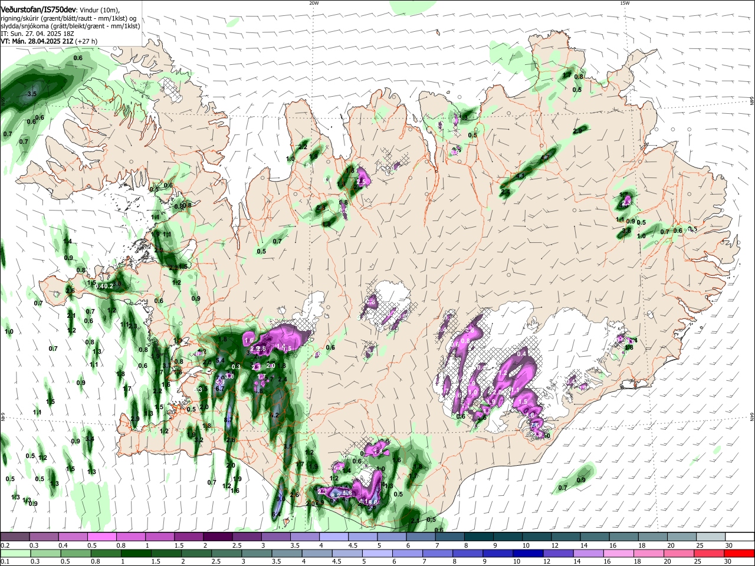Click the '6.7' precipitation value on the map
The image size is (755, 566).
click(219, 389)
